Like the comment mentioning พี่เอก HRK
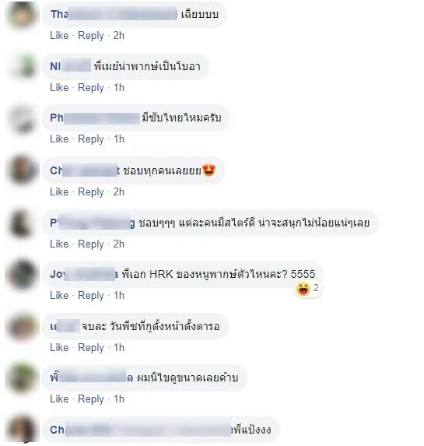 pyautogui.click(x=59, y=296)
